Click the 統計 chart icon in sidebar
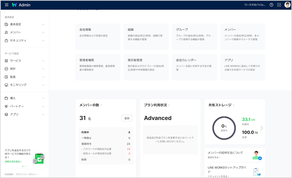The image size is (292, 178). pos(6,69)
